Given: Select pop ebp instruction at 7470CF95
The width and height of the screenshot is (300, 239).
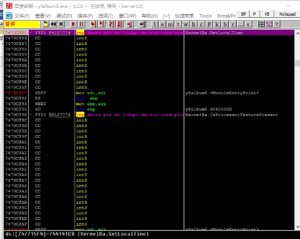Looking at the screenshot, I should [x=85, y=109].
